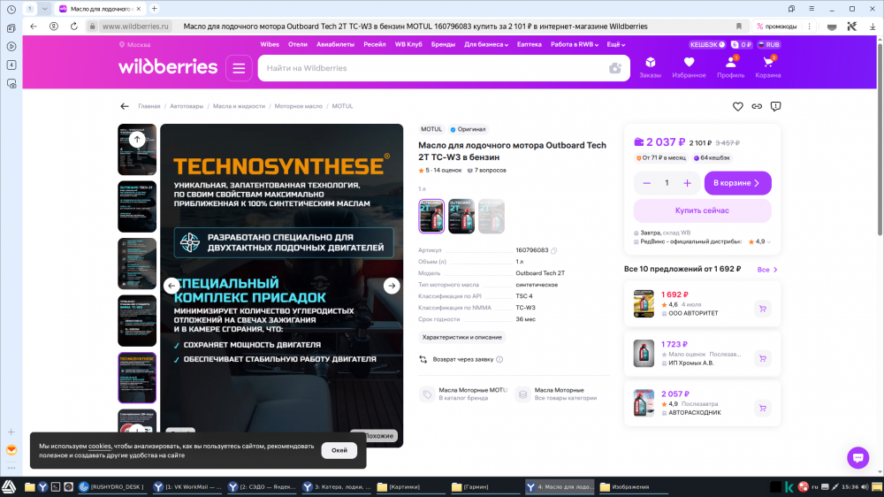Open Бренды menu item
Screen dimensions: 884x497
pos(443,44)
